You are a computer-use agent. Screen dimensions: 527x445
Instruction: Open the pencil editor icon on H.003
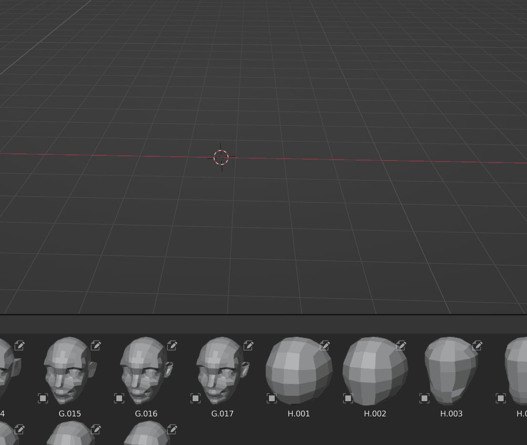point(477,345)
